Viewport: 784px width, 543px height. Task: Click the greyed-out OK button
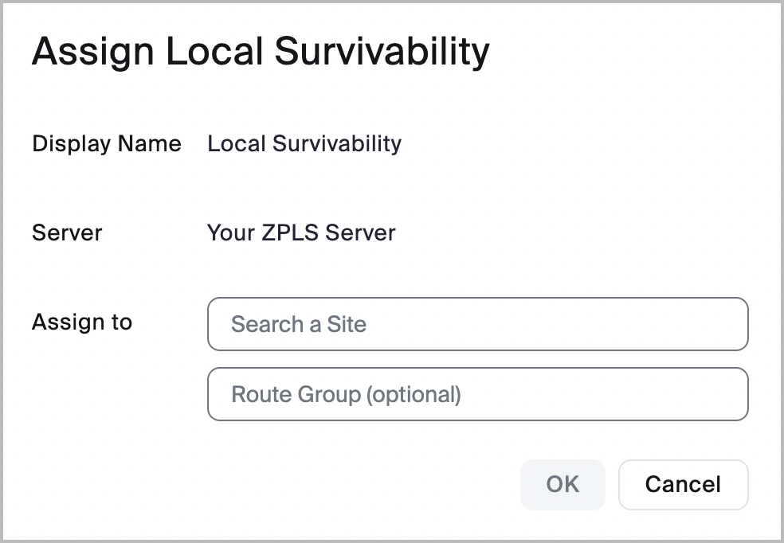click(x=563, y=484)
